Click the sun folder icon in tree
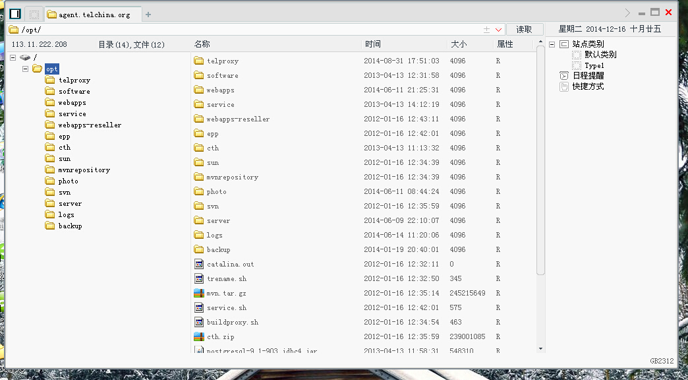The width and height of the screenshot is (688, 380). tap(49, 158)
